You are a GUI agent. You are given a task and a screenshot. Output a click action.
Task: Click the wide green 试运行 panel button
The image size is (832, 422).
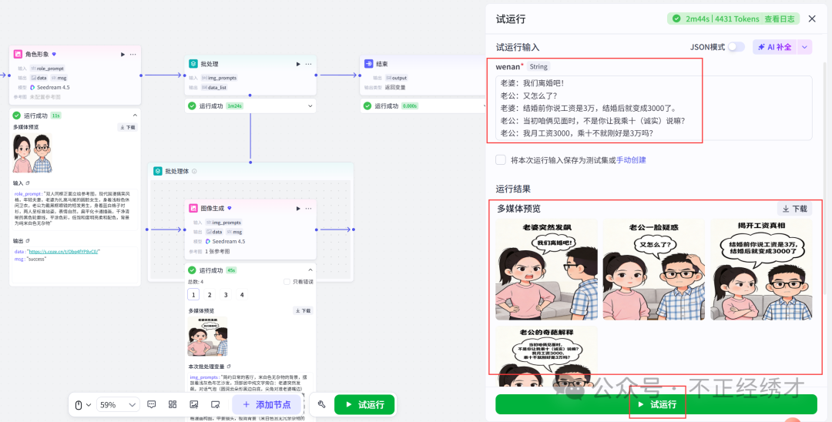tap(656, 404)
